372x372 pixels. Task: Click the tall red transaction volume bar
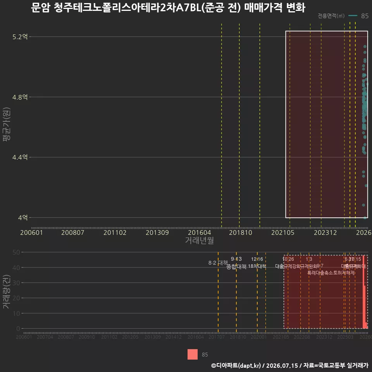coord(363,292)
